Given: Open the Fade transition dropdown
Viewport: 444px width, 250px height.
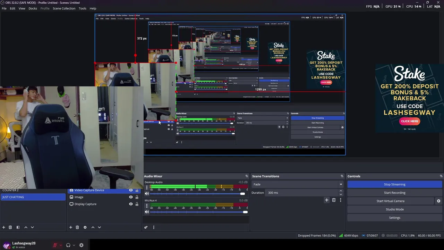Looking at the screenshot, I should tap(298, 184).
